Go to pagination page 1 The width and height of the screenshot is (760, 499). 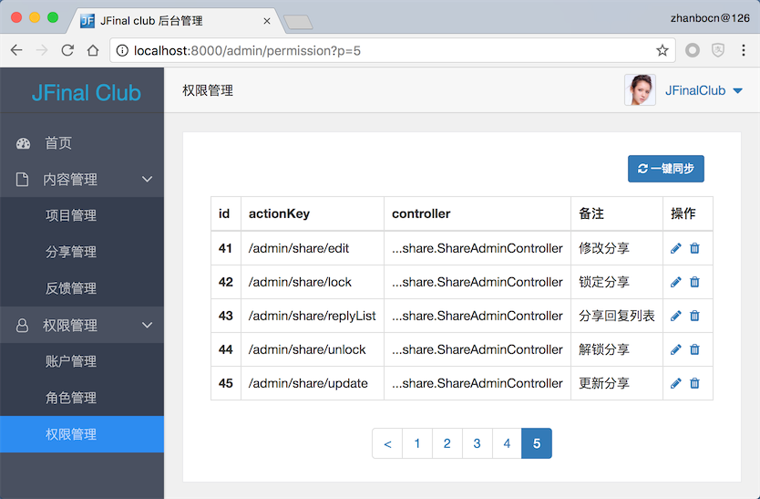point(416,443)
